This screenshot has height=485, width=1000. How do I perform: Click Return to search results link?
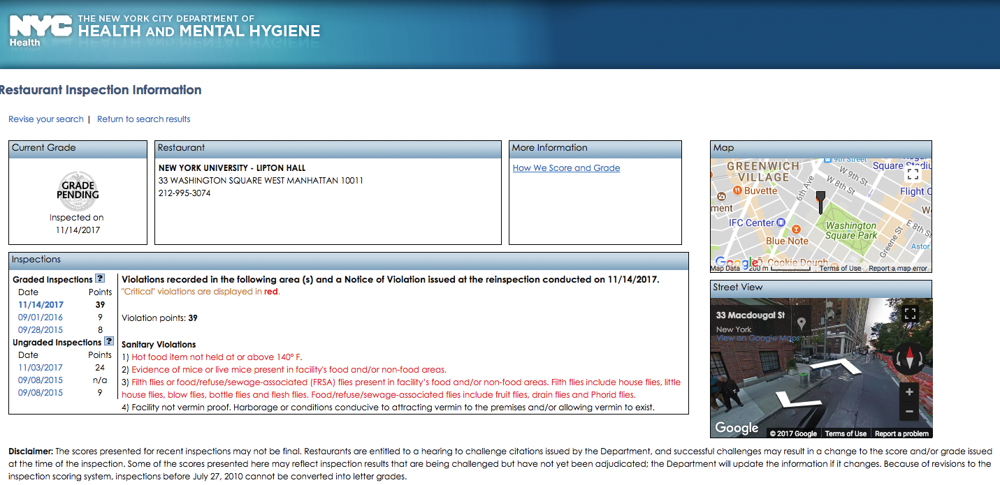143,119
